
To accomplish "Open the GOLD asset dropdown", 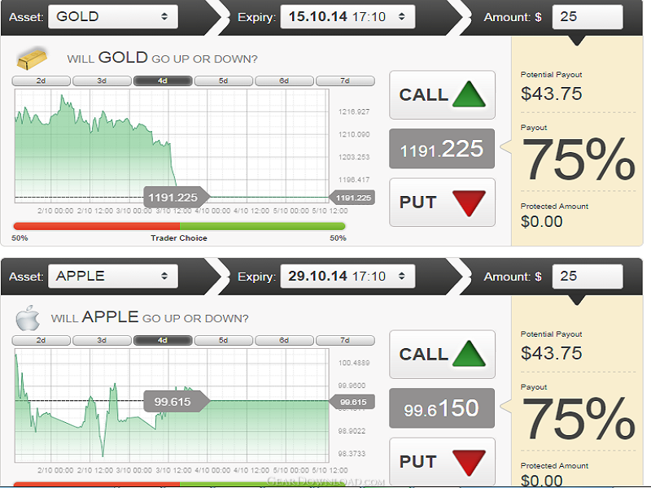I will click(x=113, y=16).
